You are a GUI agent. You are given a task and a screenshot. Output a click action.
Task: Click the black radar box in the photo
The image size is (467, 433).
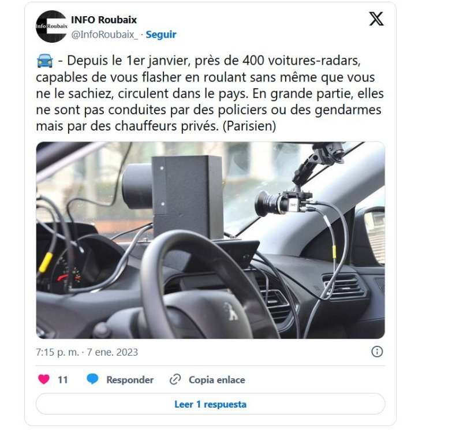tap(173, 195)
